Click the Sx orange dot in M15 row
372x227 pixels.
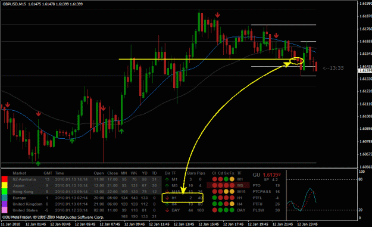(226, 192)
